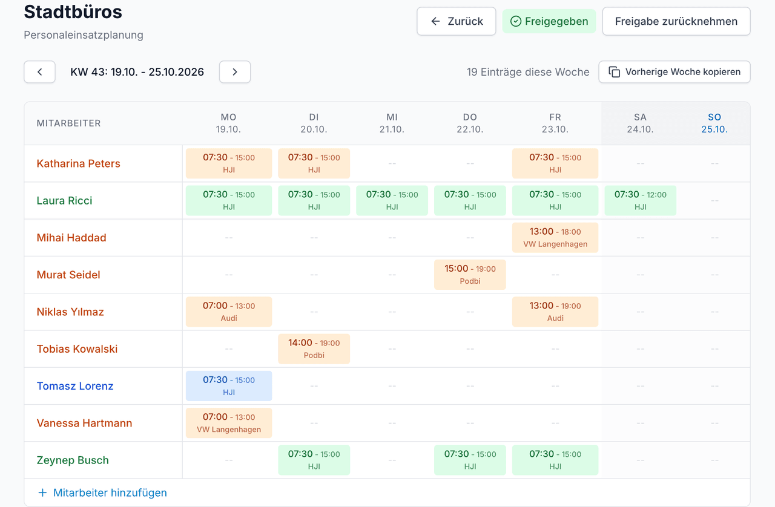Click Freigabe zurücknehmen button

click(x=676, y=21)
